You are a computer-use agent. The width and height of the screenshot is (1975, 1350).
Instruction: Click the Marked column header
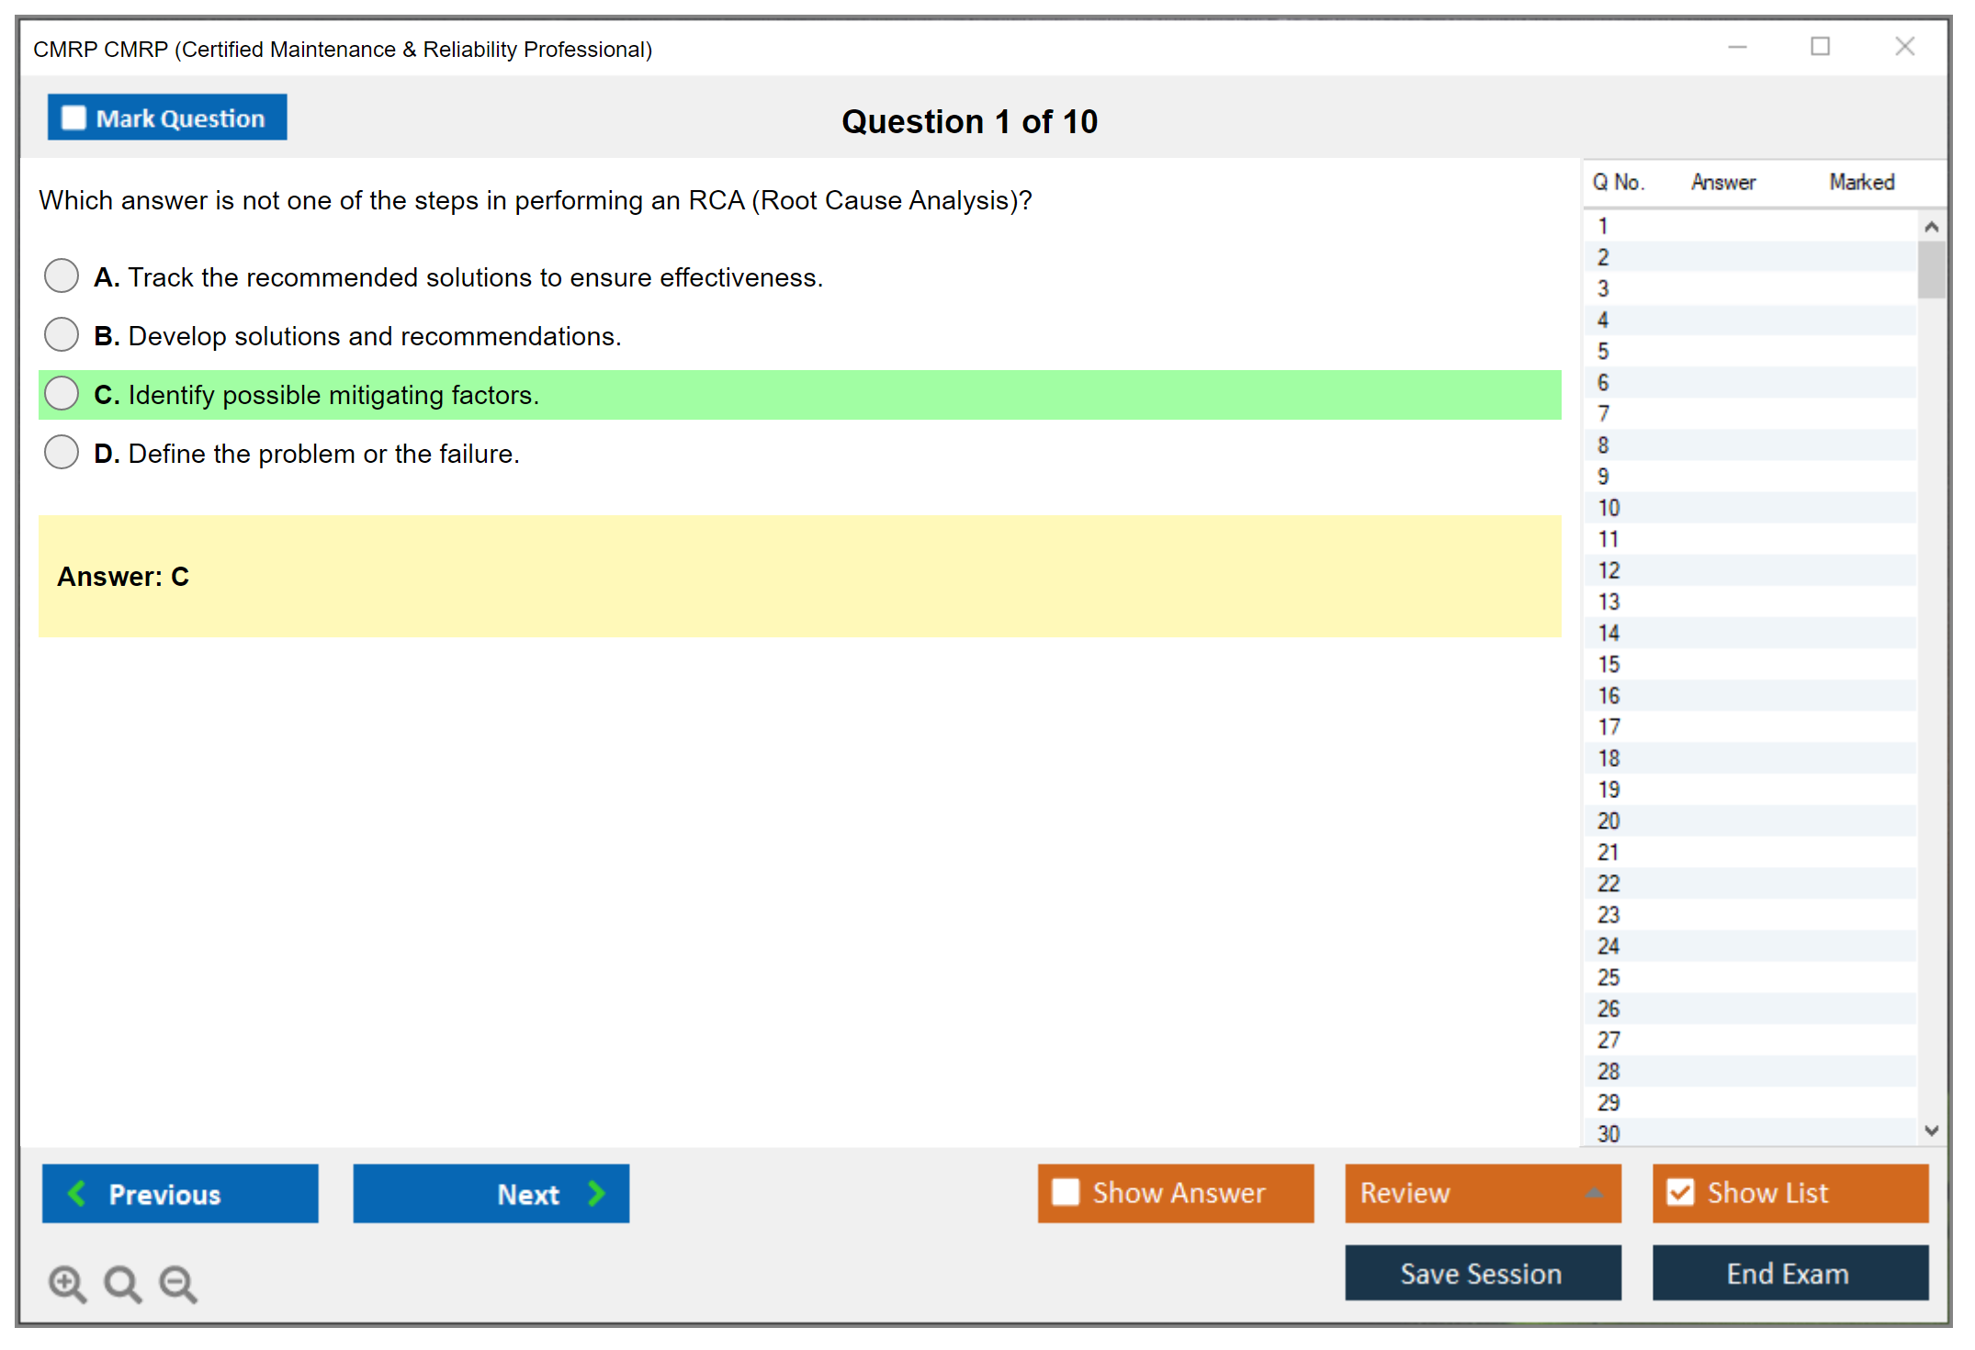(x=1861, y=182)
